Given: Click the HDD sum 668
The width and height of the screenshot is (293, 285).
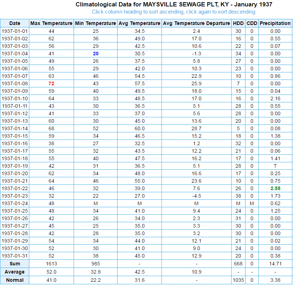Looking at the screenshot, I should click(238, 264).
